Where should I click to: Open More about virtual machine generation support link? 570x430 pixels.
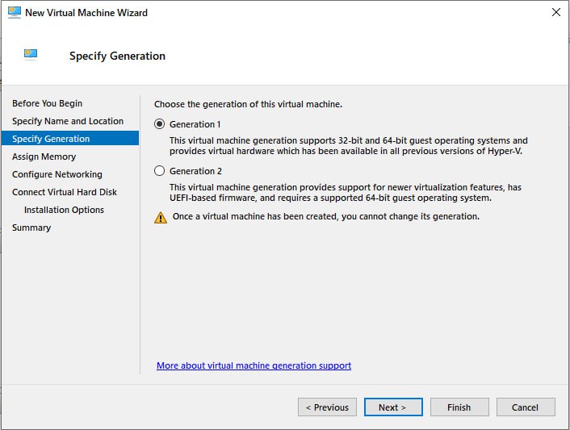(254, 365)
